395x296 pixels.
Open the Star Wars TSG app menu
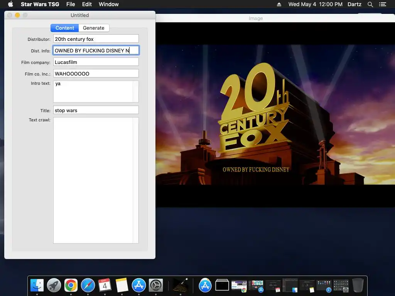(40, 4)
